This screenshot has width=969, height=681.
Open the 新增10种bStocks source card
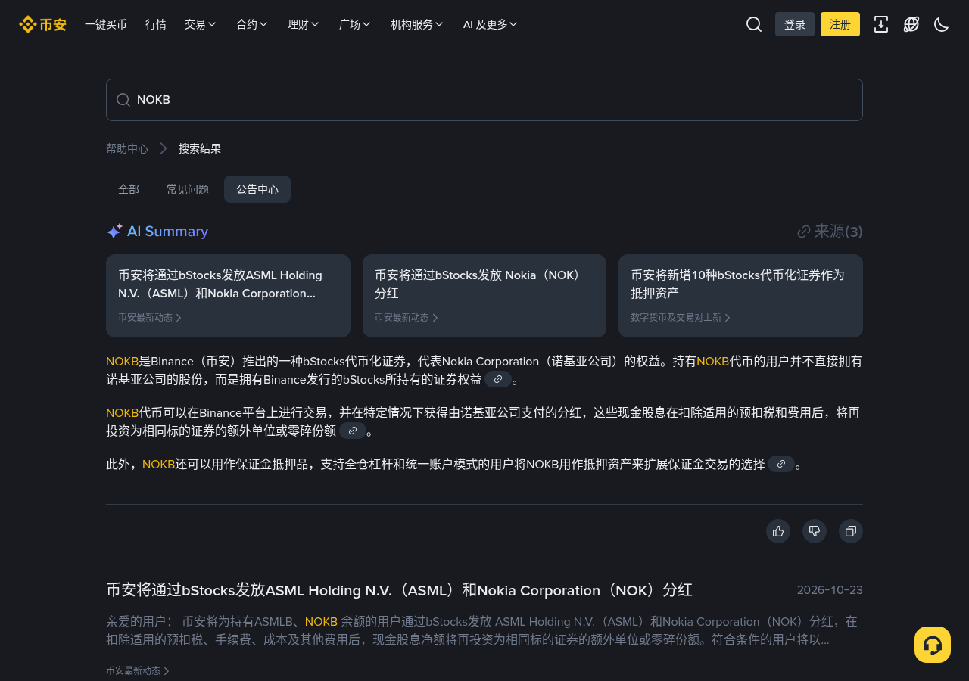point(740,296)
